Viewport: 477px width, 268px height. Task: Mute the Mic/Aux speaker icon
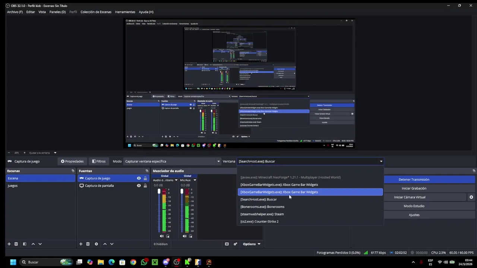[x=184, y=236]
